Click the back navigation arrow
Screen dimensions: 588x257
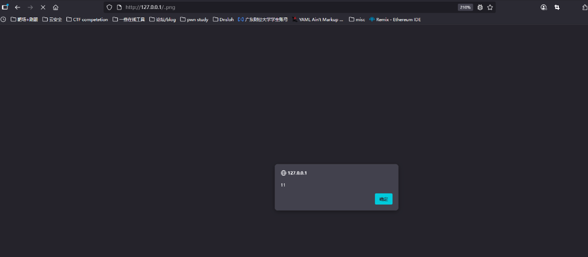[x=18, y=7]
